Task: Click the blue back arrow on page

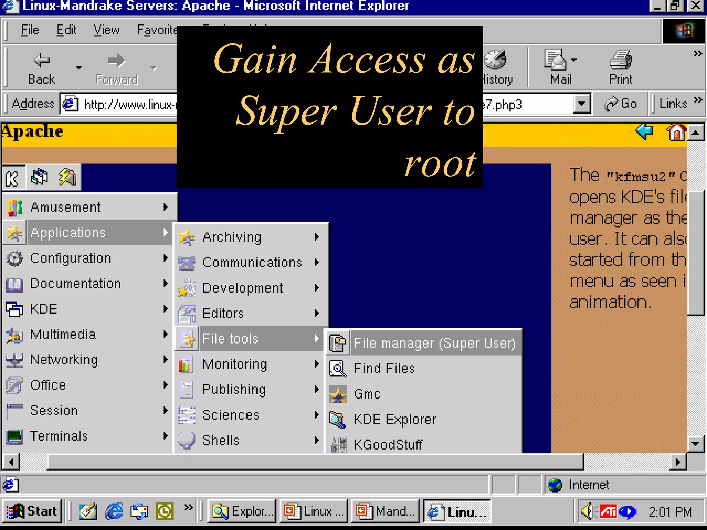Action: point(644,132)
